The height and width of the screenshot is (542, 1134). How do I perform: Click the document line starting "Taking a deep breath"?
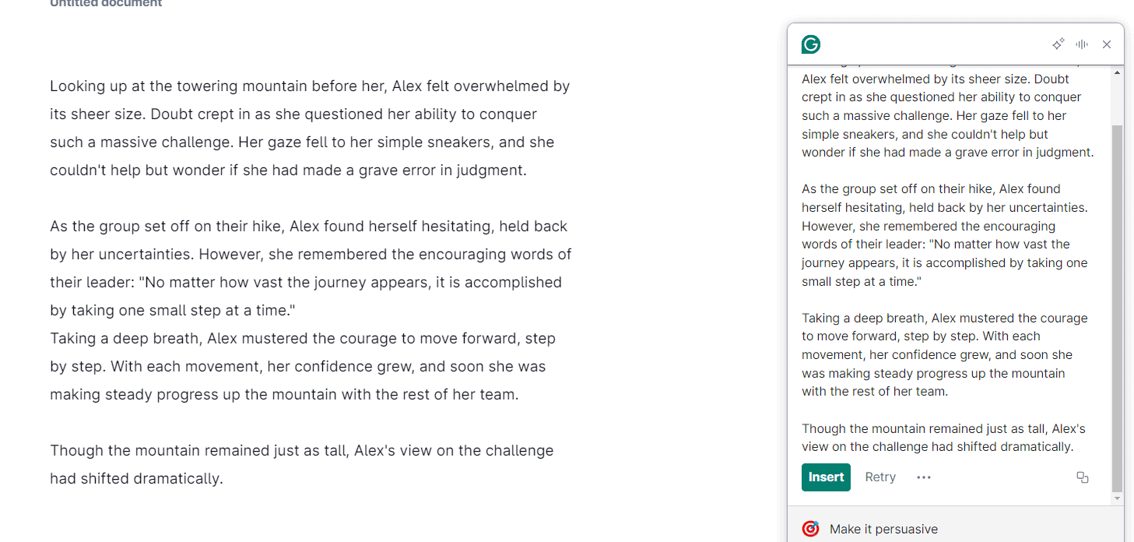pyautogui.click(x=156, y=339)
